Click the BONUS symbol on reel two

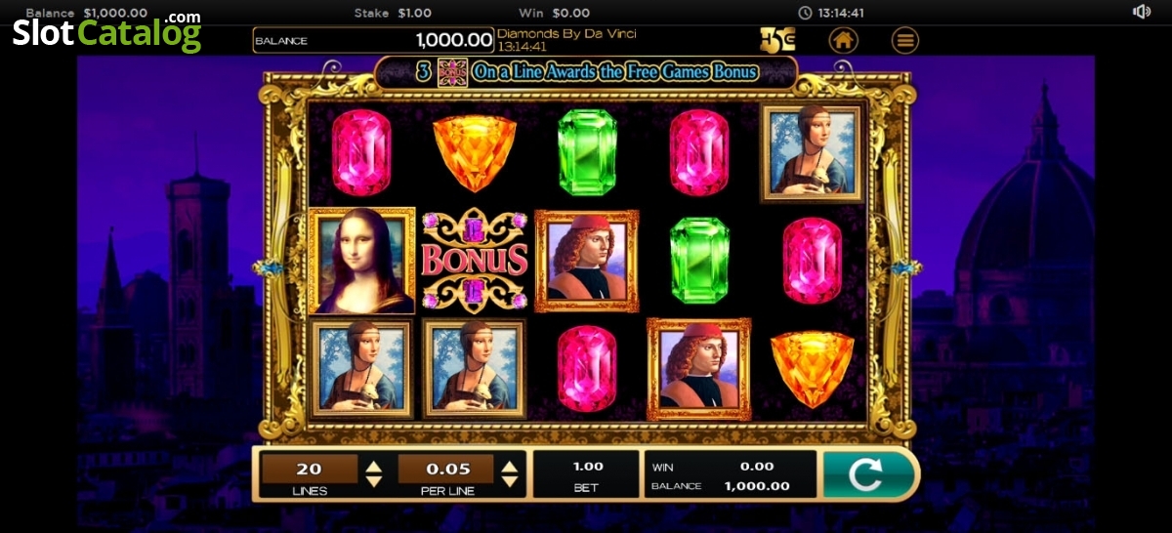pos(475,260)
